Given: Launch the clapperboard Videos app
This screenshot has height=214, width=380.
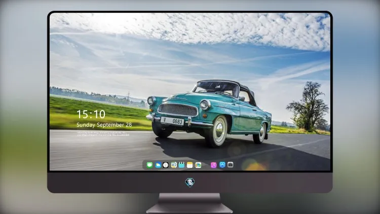Looking at the screenshot, I should click(181, 165).
